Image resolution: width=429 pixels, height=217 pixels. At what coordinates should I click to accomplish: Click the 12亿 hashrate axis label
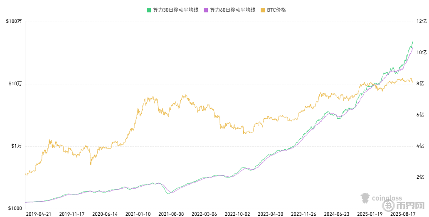point(422,21)
